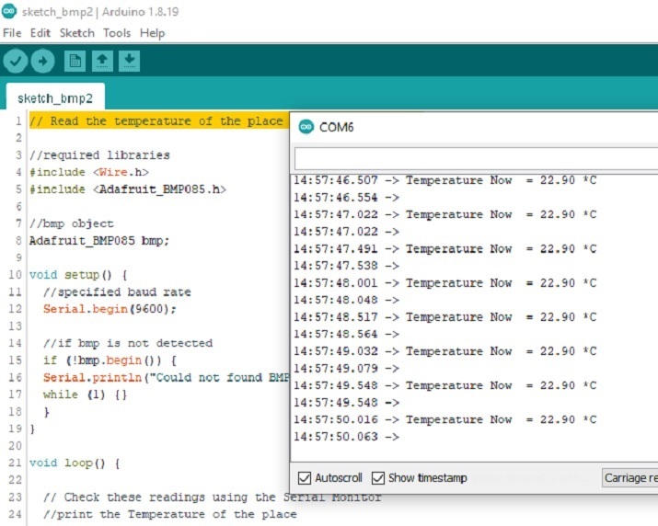Screen dimensions: 658x526
Task: Click the while (1) {} line
Action: tap(85, 394)
